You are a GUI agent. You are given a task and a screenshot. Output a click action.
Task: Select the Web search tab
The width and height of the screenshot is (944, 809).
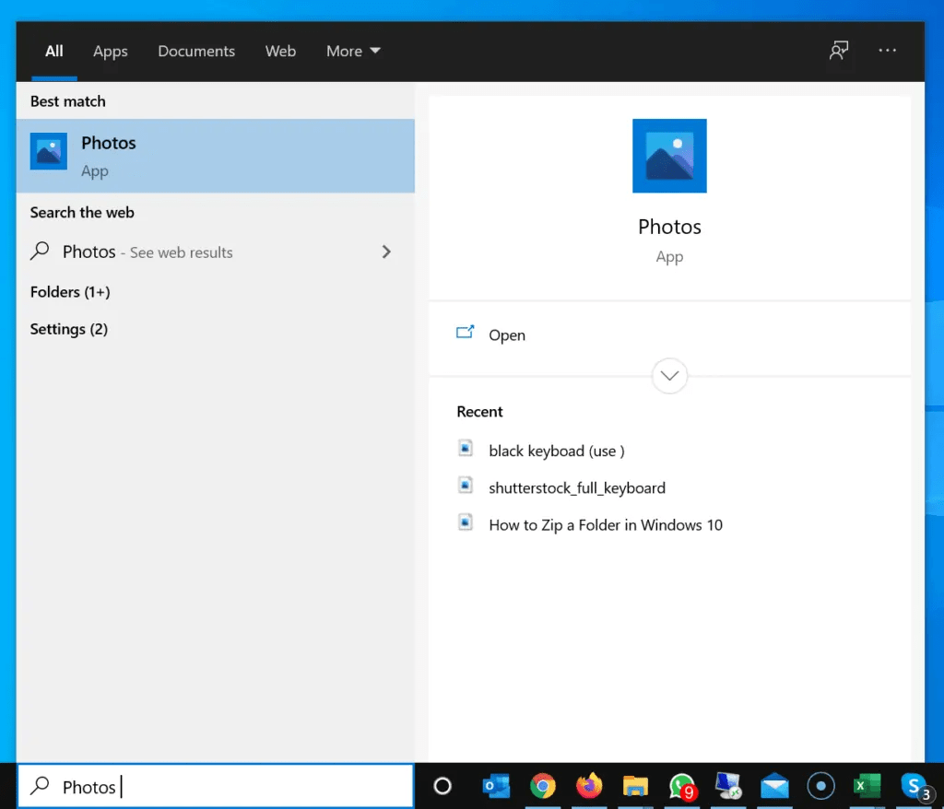pos(280,51)
